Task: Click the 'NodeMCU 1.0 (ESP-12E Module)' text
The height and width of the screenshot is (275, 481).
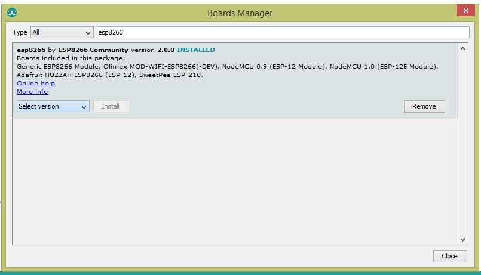Action: [x=383, y=66]
